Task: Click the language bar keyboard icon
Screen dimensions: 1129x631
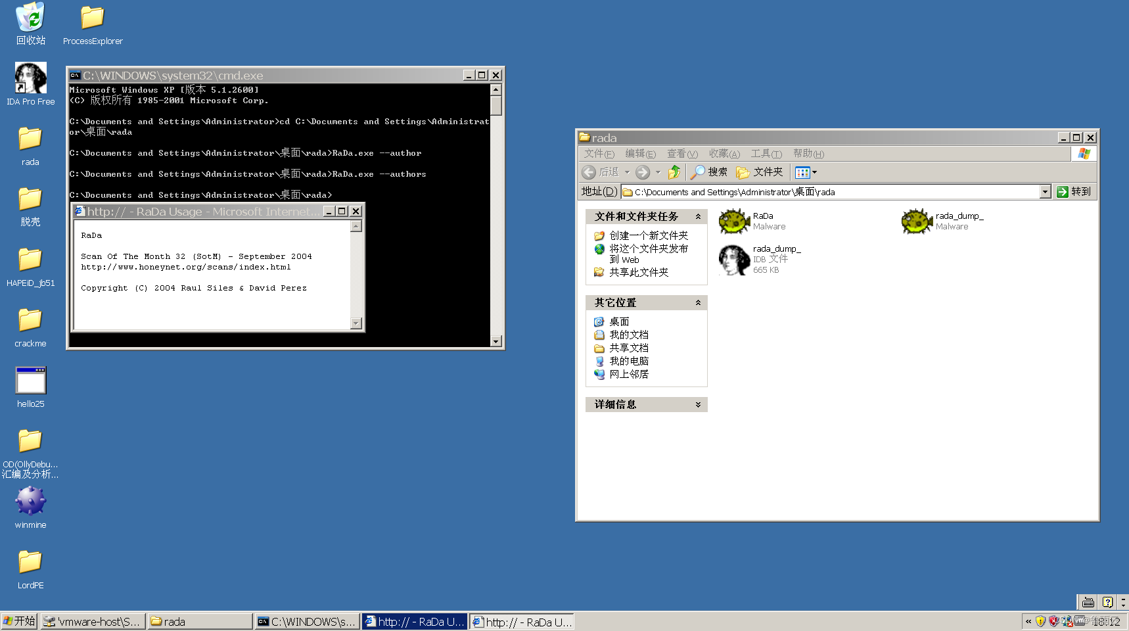Action: tap(1088, 602)
